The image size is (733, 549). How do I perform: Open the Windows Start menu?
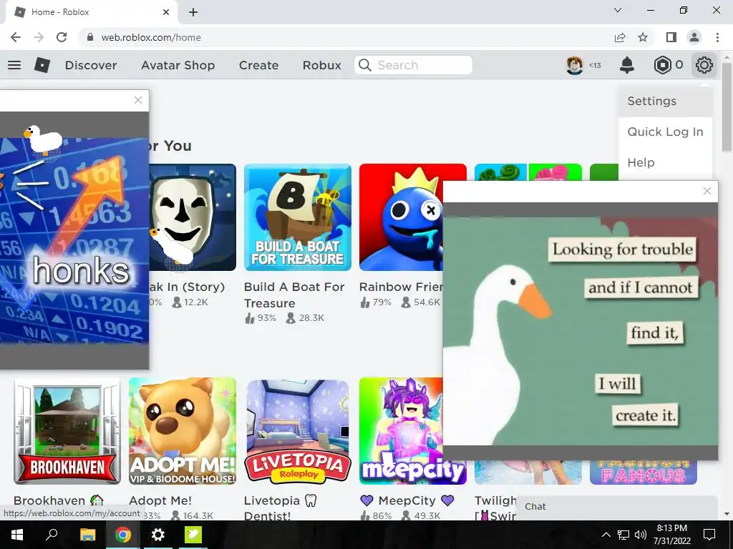pyautogui.click(x=17, y=535)
